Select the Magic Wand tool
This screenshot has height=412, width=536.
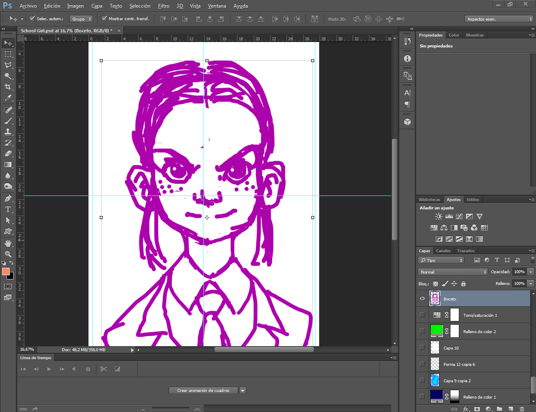coord(8,76)
